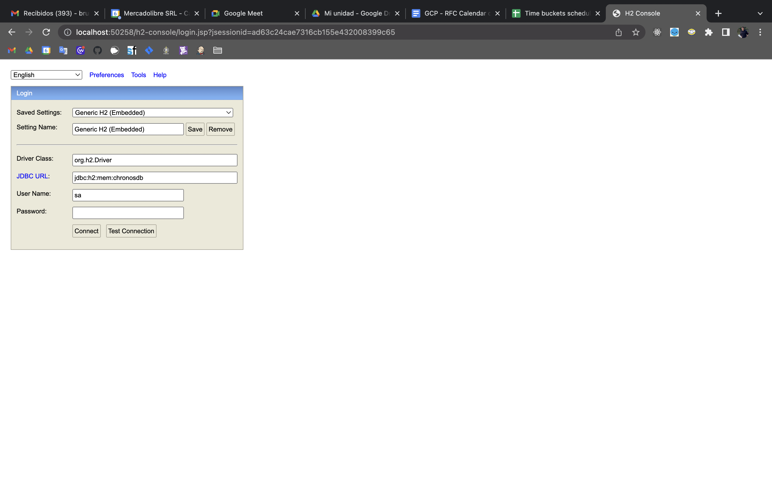Click inside the Password field
This screenshot has width=772, height=482.
128,213
